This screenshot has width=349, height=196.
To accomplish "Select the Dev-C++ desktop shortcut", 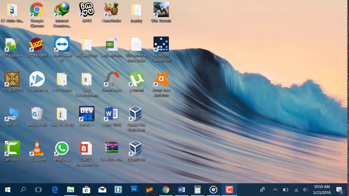I will point(87,117).
